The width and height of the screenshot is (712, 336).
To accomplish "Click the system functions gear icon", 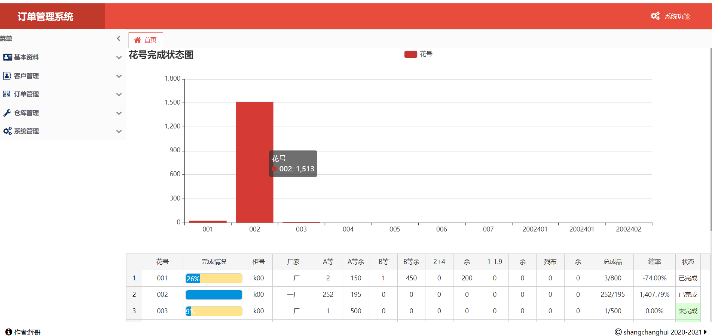I will point(655,16).
